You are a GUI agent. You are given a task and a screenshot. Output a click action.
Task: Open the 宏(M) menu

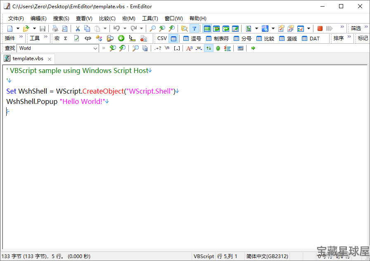(128, 19)
